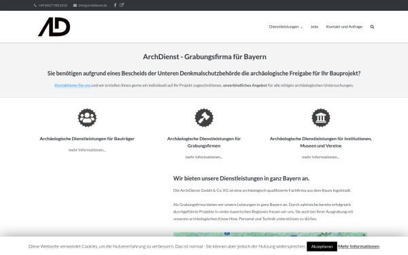Viewport: 408px width, 255px height.
Task: Open the Facebook icon in top bar
Action: tap(115, 5)
